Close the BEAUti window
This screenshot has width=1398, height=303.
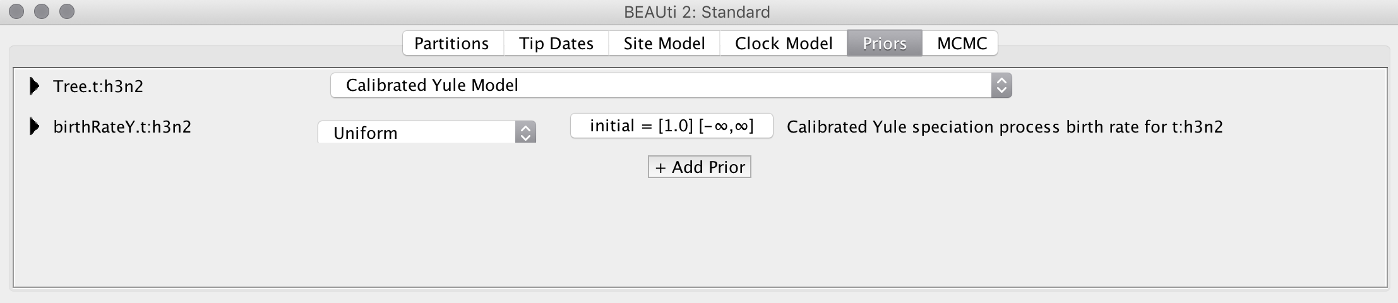pyautogui.click(x=17, y=11)
